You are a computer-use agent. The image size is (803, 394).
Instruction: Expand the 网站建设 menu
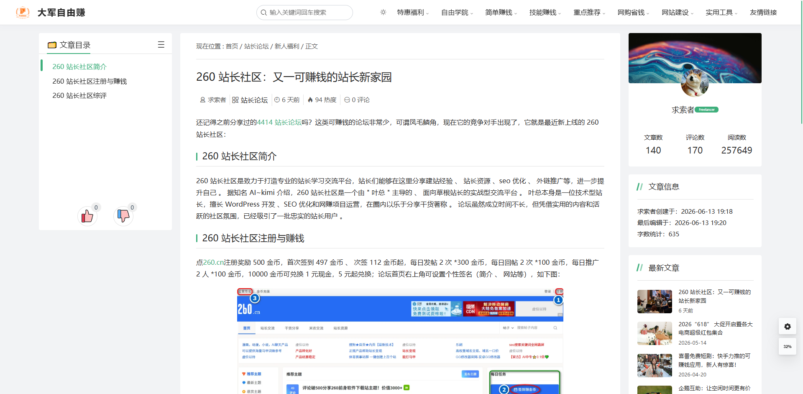(x=678, y=13)
